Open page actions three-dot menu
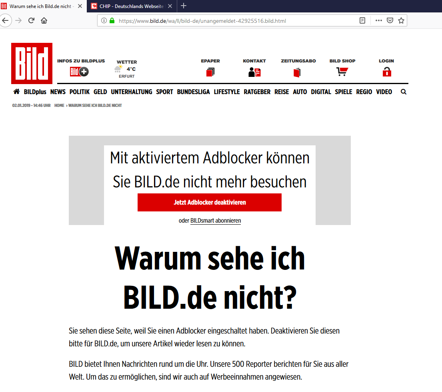The image size is (442, 392). click(x=378, y=20)
